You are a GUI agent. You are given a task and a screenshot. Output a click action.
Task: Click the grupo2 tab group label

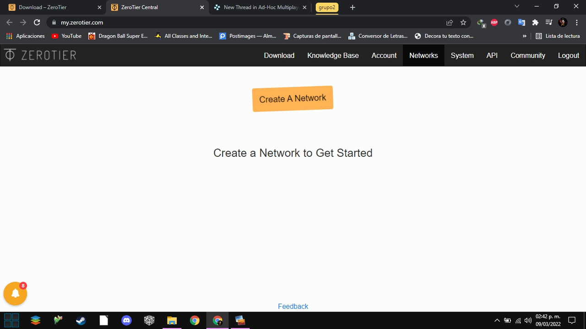(327, 7)
